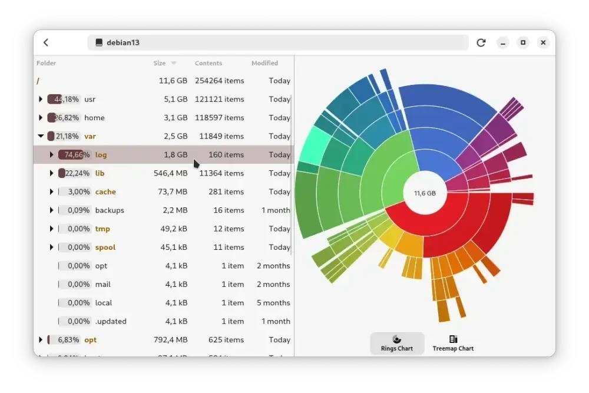Rescan with the refresh icon
589x393 pixels.
coord(481,42)
